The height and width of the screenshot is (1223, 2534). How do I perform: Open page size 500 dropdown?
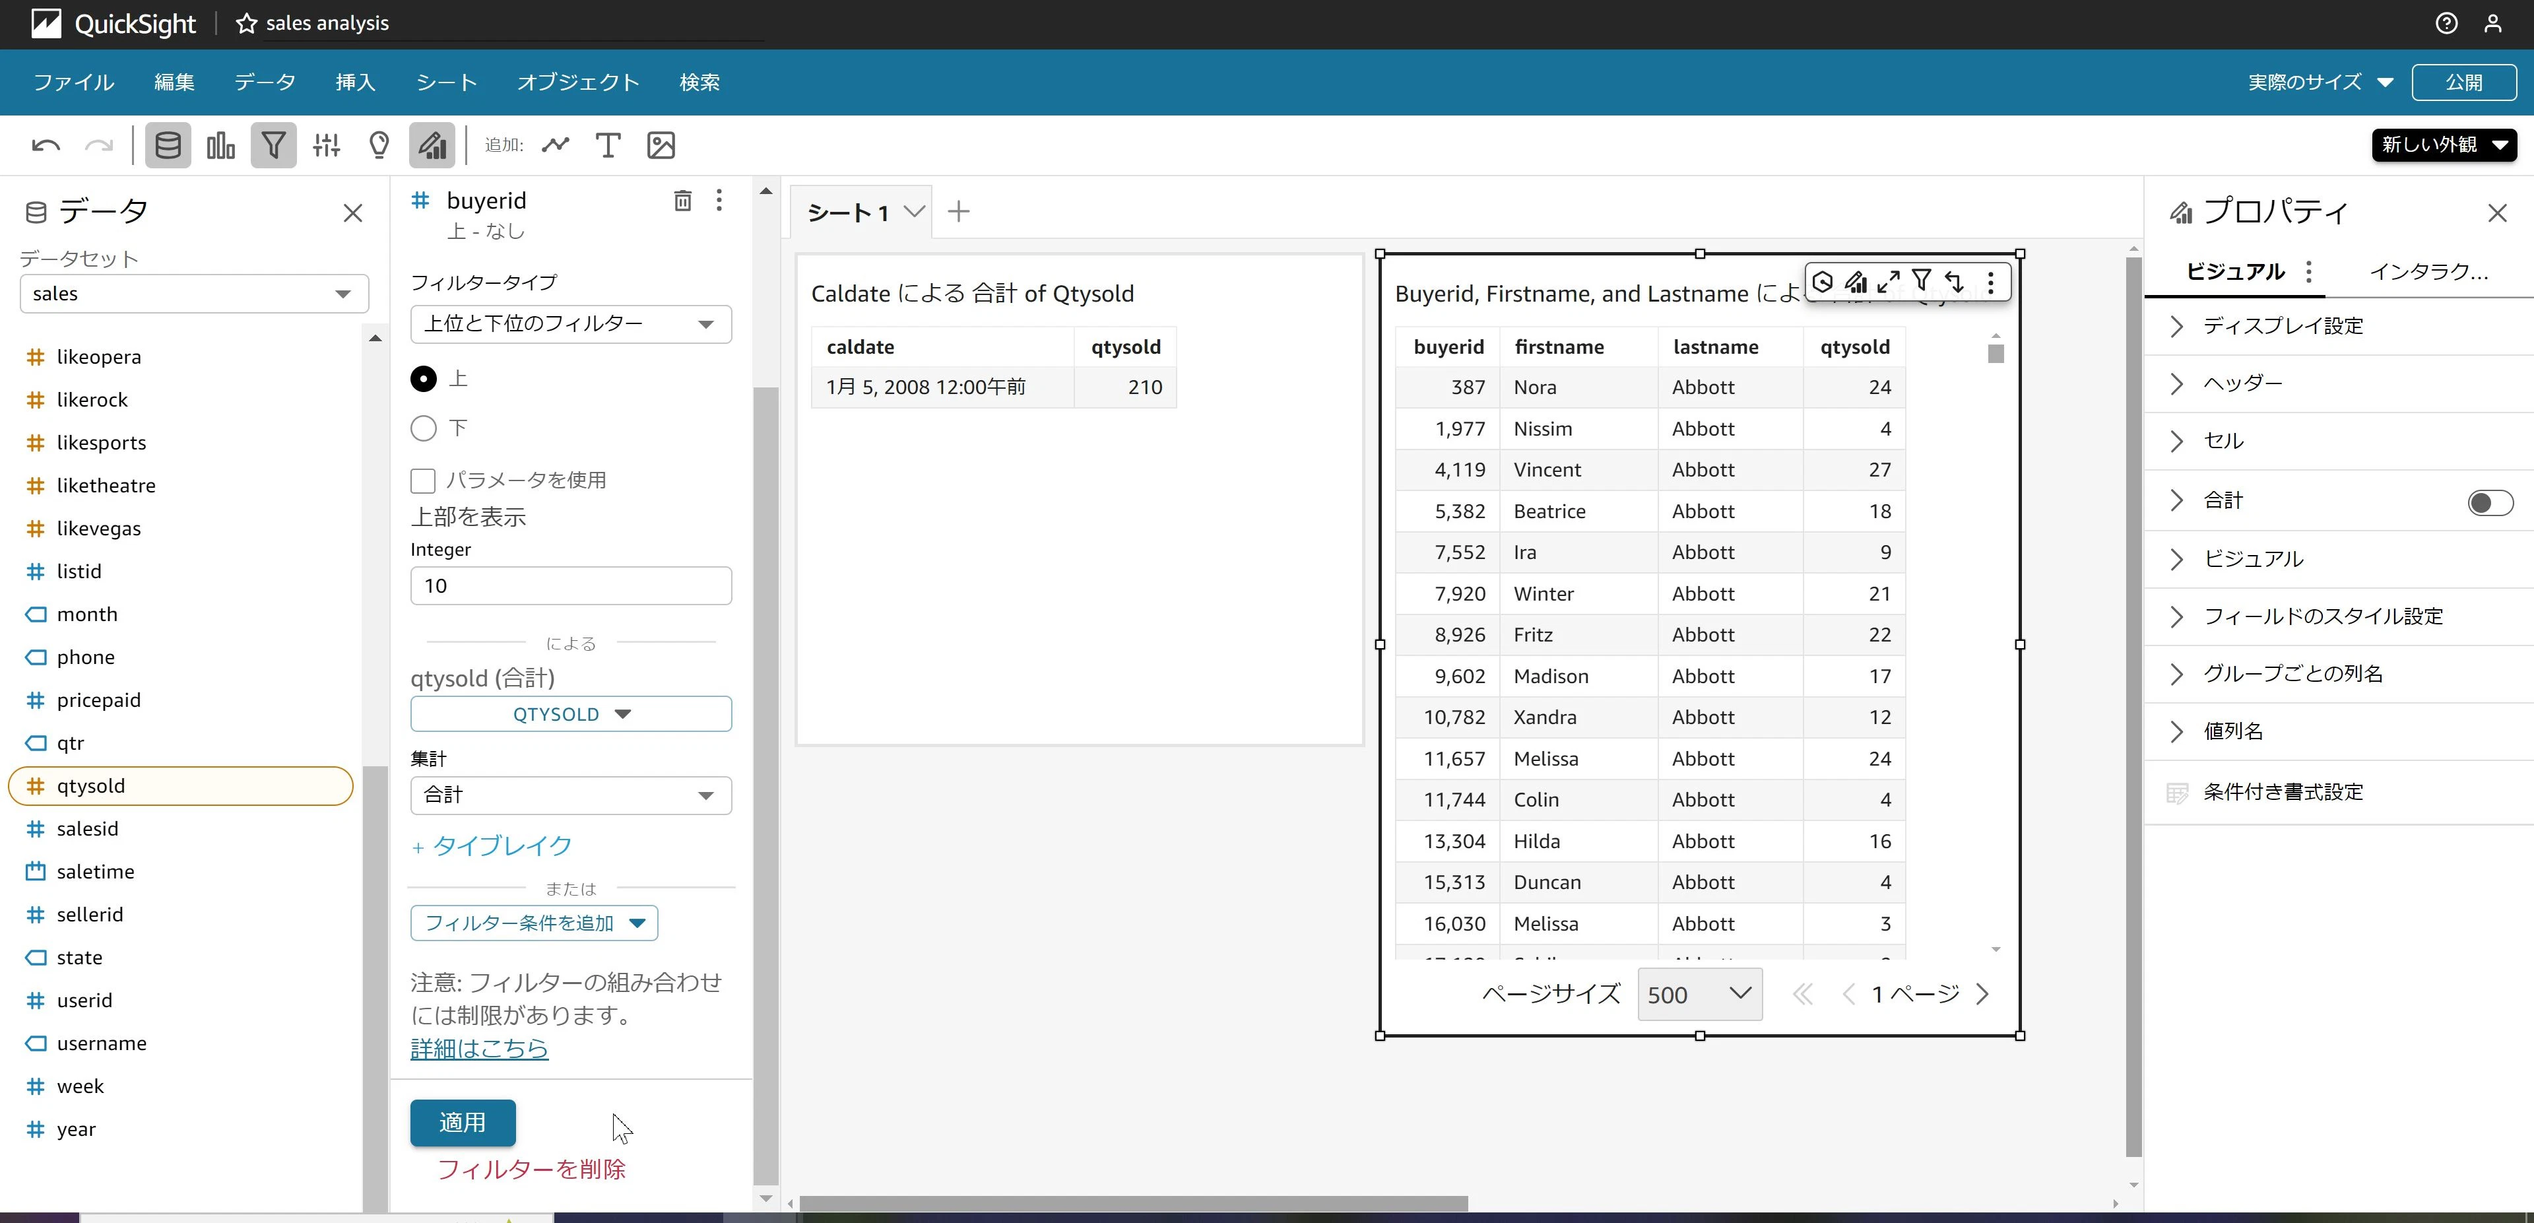1699,994
